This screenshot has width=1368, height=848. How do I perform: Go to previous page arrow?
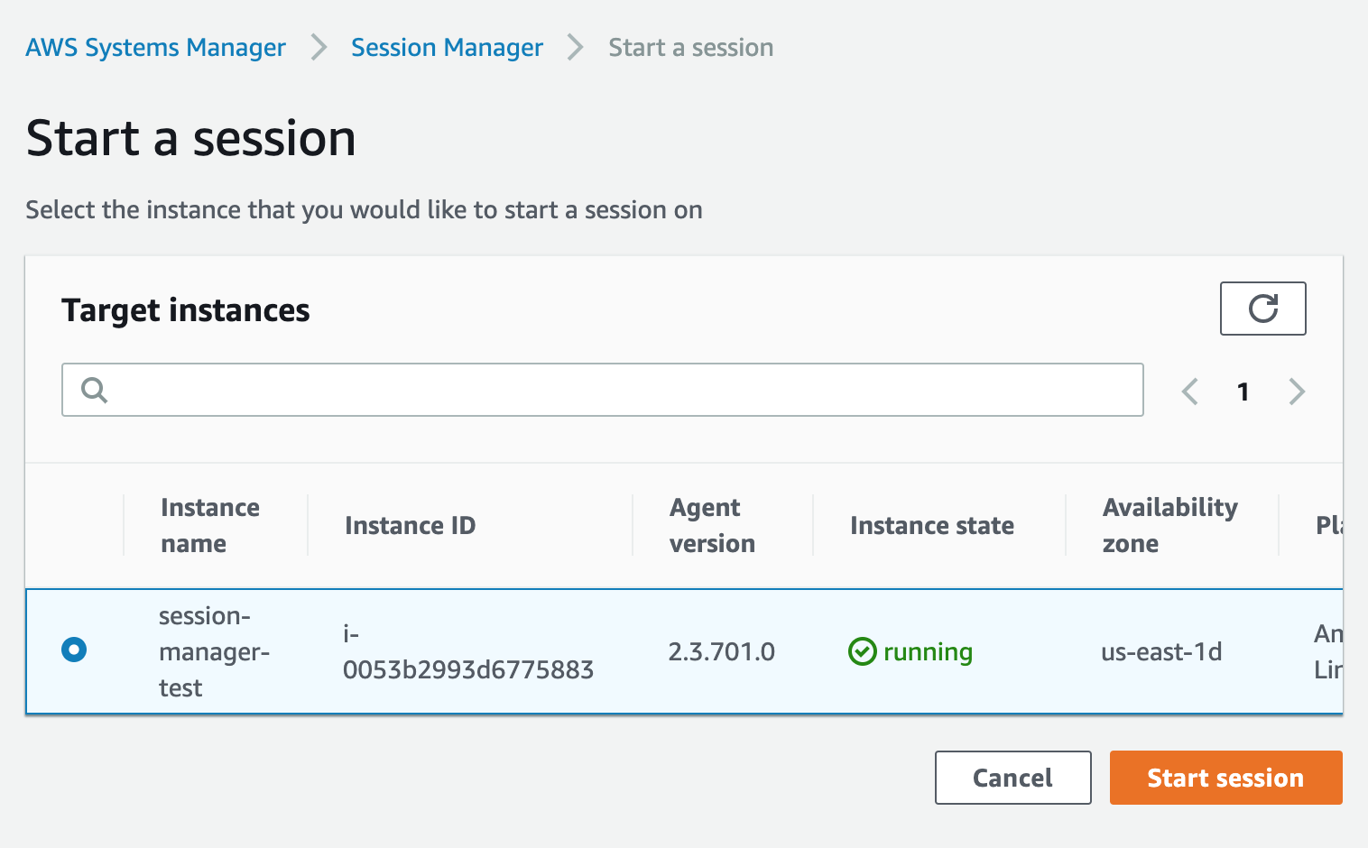click(x=1190, y=392)
